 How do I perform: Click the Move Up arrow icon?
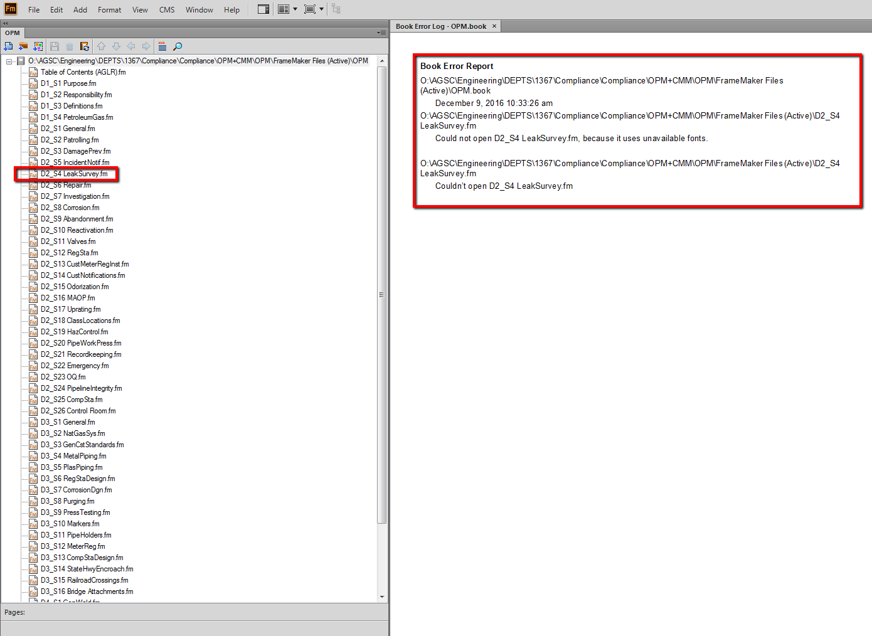pos(101,46)
